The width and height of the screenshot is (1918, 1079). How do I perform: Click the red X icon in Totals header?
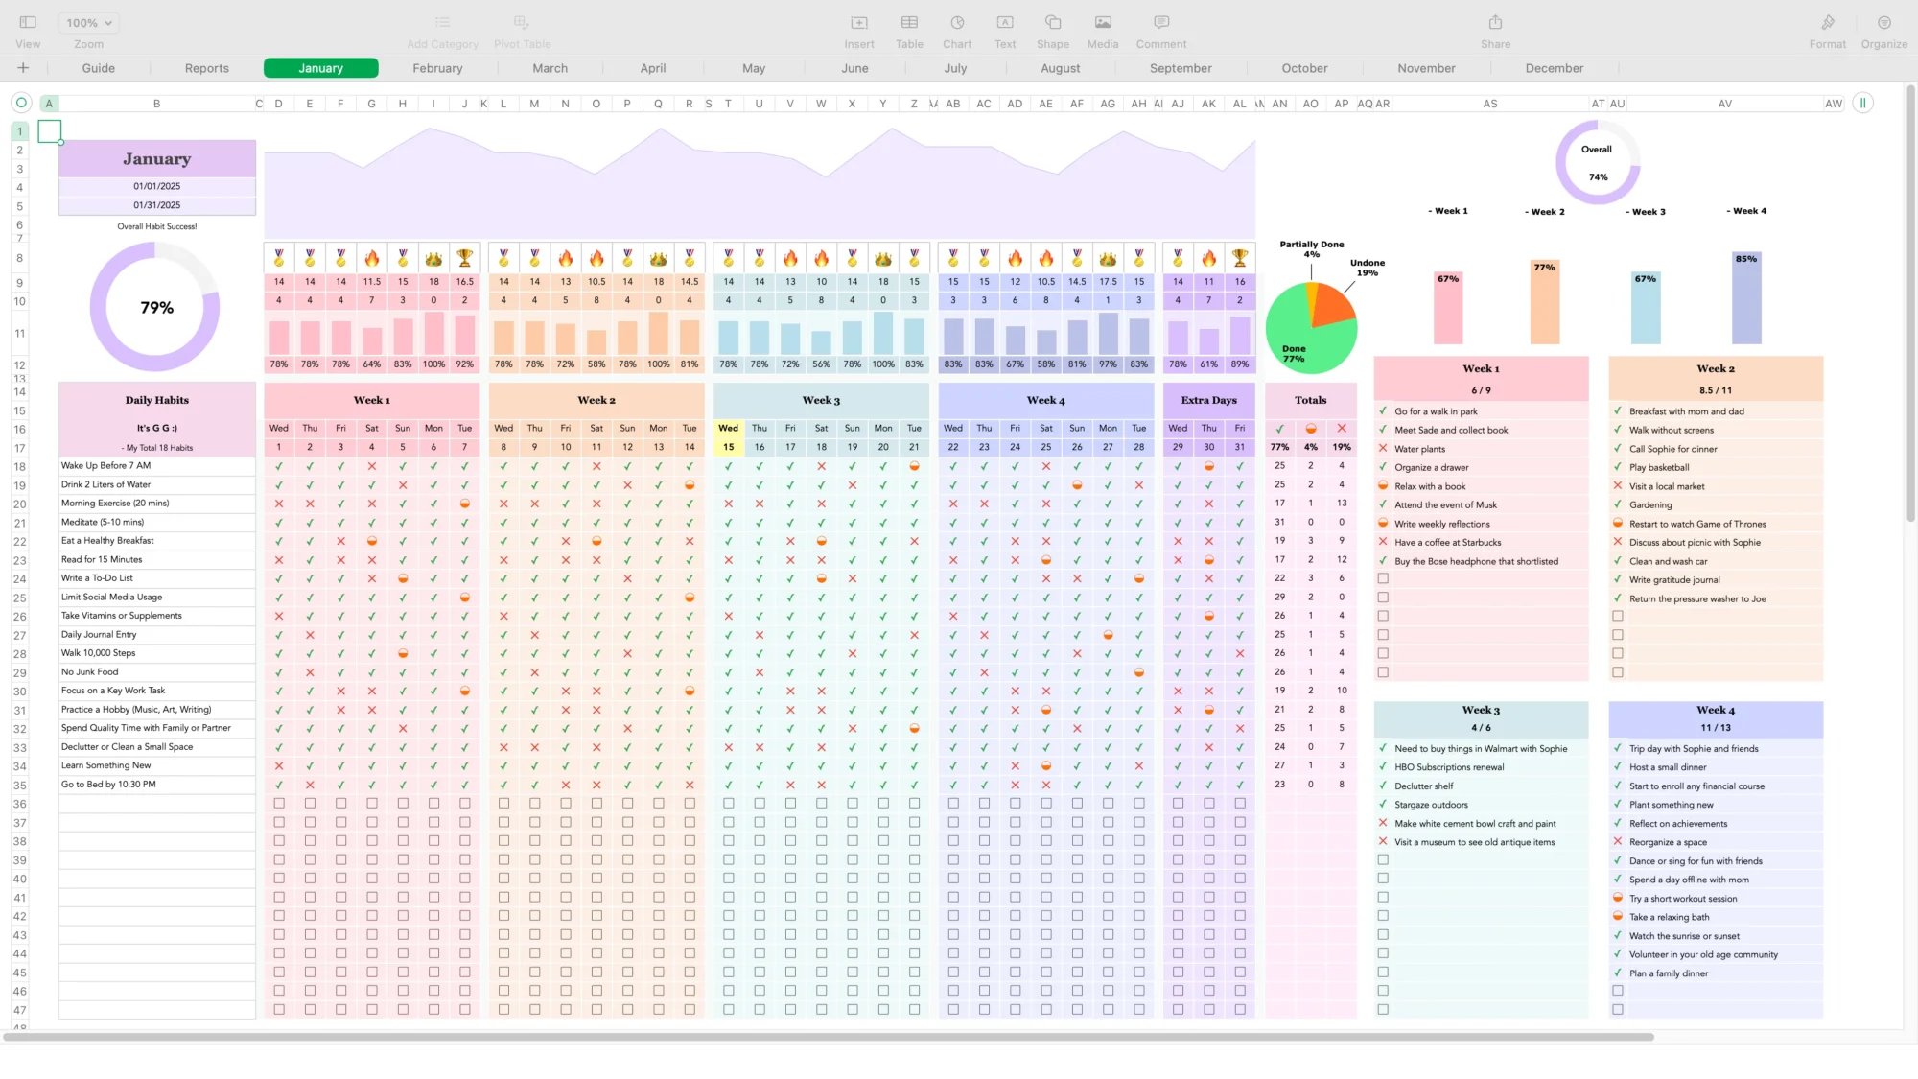(1342, 429)
